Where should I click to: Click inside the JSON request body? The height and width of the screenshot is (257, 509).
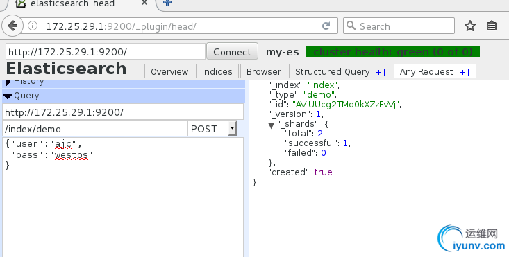[x=123, y=197]
